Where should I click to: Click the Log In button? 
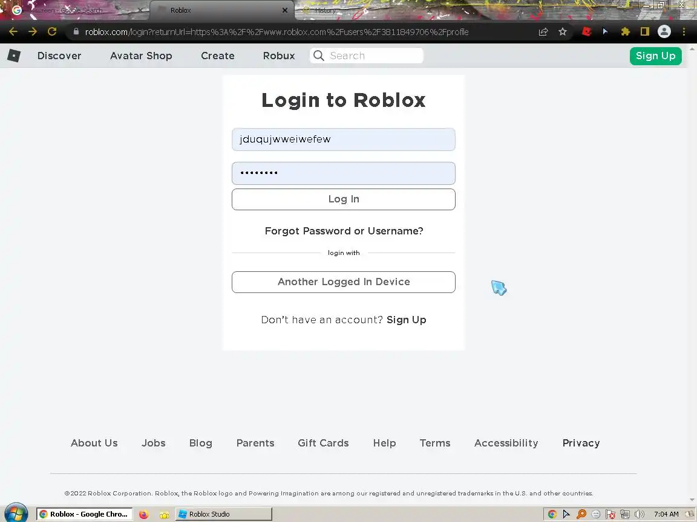coord(343,199)
